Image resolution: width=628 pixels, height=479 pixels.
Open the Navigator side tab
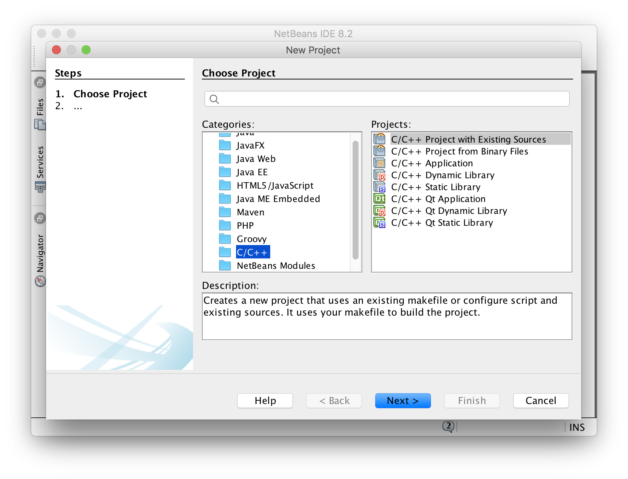pos(40,253)
